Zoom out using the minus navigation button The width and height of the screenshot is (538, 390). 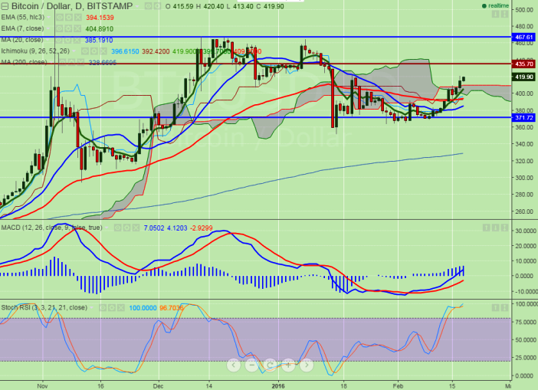[x=252, y=365]
